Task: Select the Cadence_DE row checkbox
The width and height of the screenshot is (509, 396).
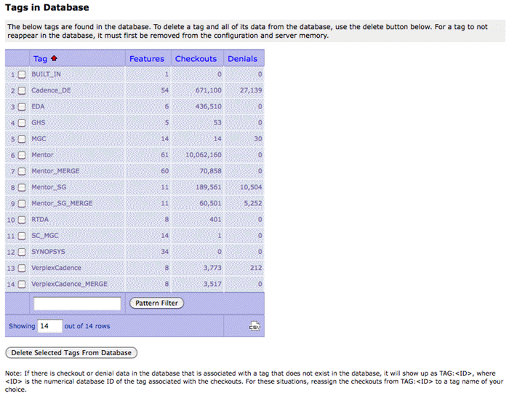Action: tap(22, 91)
